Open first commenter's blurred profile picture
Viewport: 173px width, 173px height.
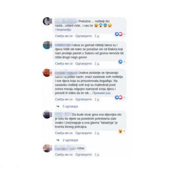coord(47,21)
